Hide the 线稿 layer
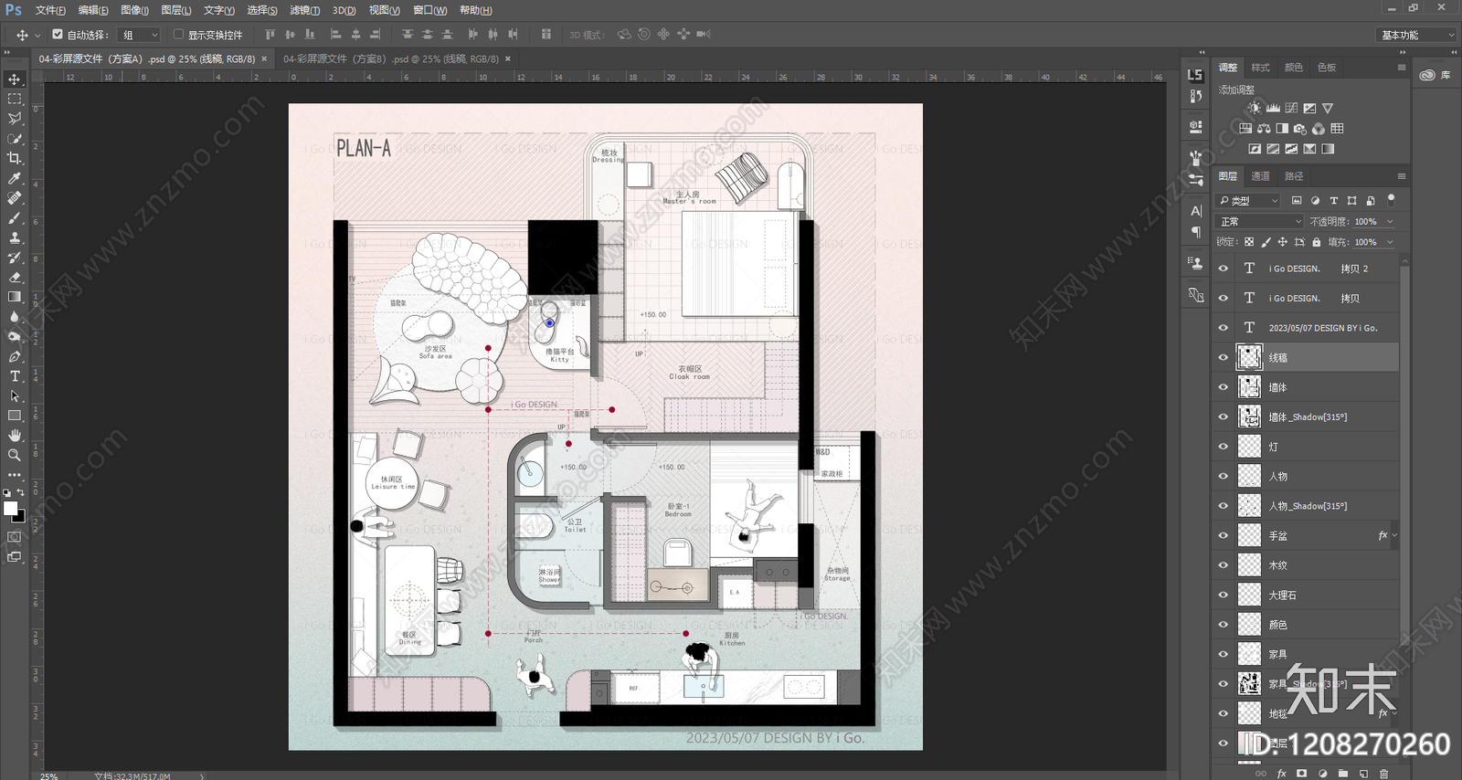 1223,357
